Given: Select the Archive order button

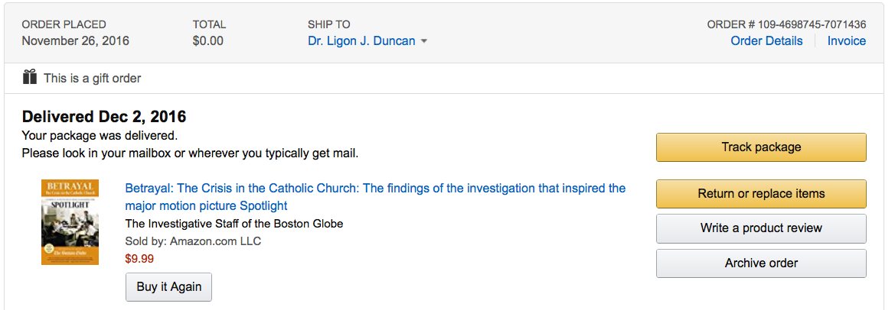Looking at the screenshot, I should coord(761,263).
